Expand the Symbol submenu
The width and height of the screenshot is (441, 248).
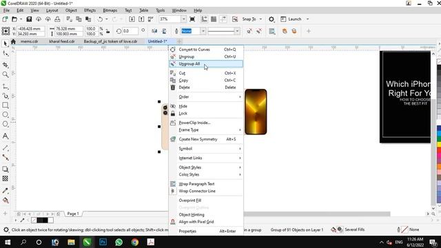click(206, 149)
